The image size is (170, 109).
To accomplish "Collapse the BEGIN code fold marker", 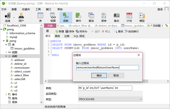I will (51, 41).
